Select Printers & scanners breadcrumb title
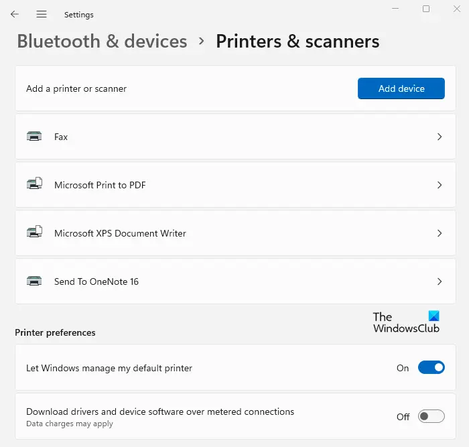469x447 pixels. coord(297,42)
